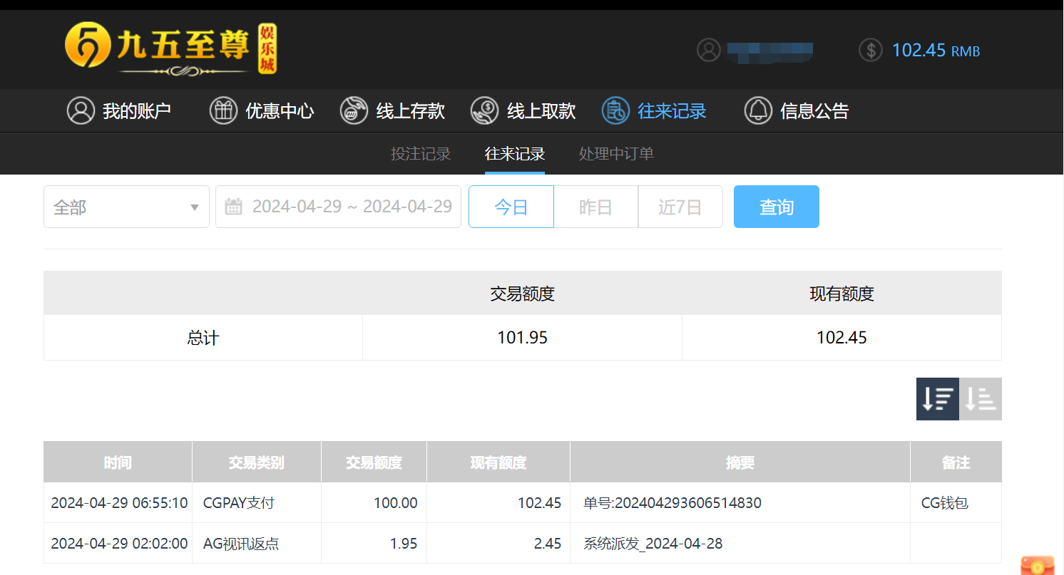Image resolution: width=1064 pixels, height=575 pixels.
Task: Click the dollar balance icon
Action: point(871,50)
